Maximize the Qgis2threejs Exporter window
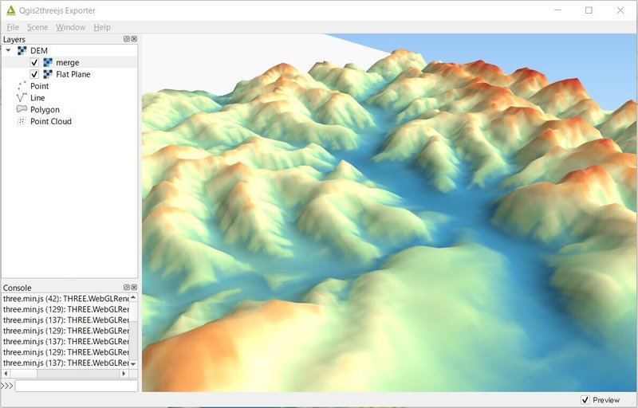Screen dimensions: 638x408 [x=589, y=10]
